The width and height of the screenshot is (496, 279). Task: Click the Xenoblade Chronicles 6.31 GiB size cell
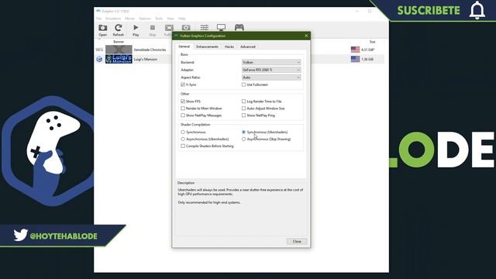(x=368, y=50)
